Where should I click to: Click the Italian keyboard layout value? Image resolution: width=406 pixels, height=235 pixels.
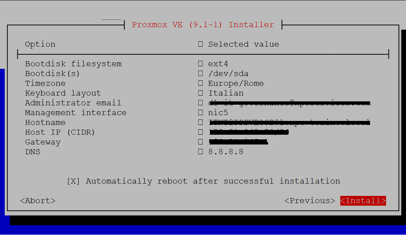click(226, 93)
